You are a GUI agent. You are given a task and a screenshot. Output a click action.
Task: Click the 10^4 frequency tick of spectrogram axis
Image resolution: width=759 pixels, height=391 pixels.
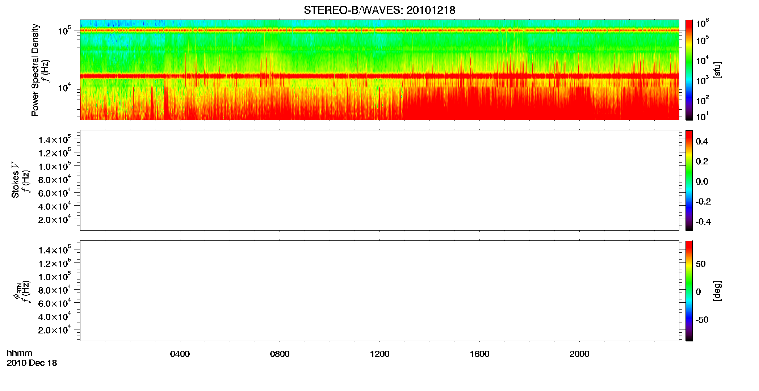pyautogui.click(x=64, y=87)
